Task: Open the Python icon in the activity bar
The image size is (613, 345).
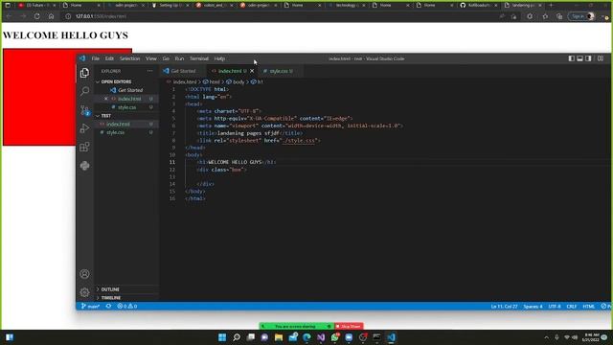Action: coord(84,166)
